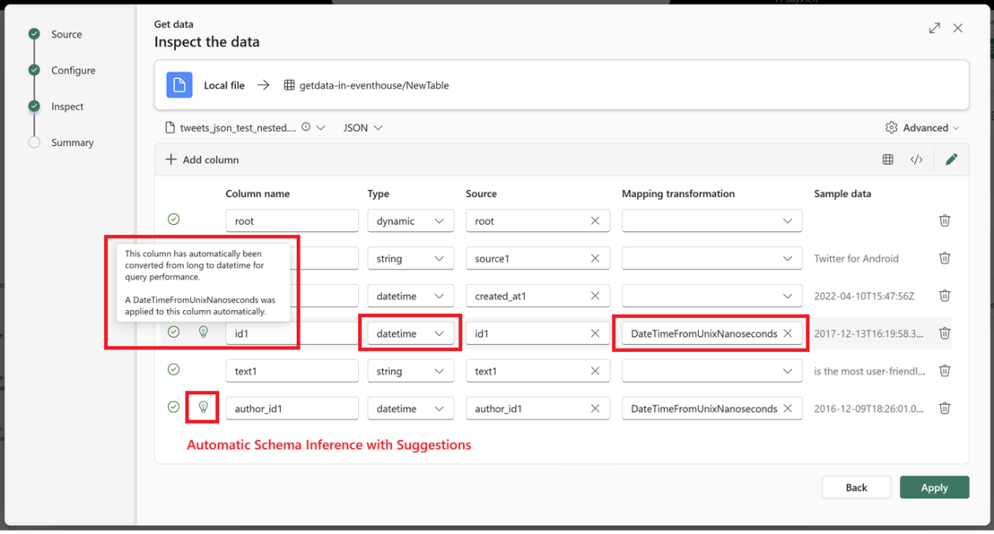Screen dimensions: 994x534
Task: Open the Mapping transformation dropdown for source1
Action: pyautogui.click(x=712, y=258)
